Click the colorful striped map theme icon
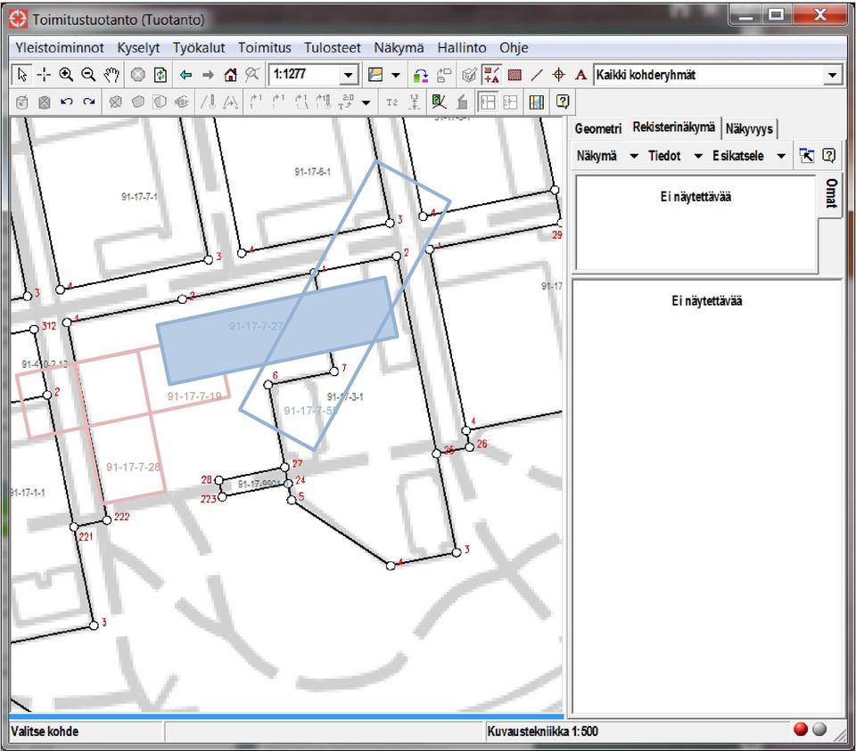856x751 pixels. [537, 102]
